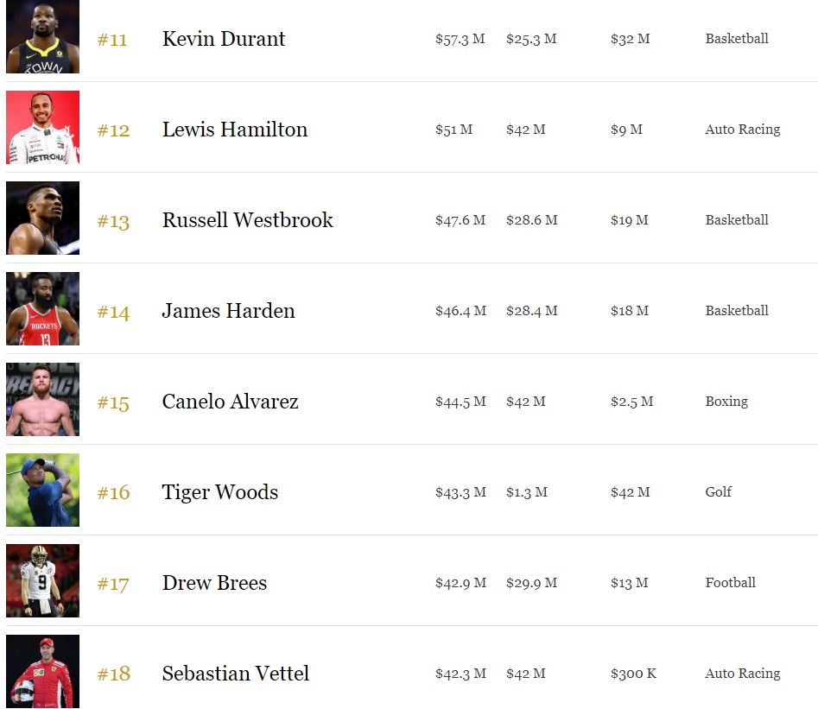Select the #17 rank label
The height and width of the screenshot is (709, 818).
pos(113,584)
